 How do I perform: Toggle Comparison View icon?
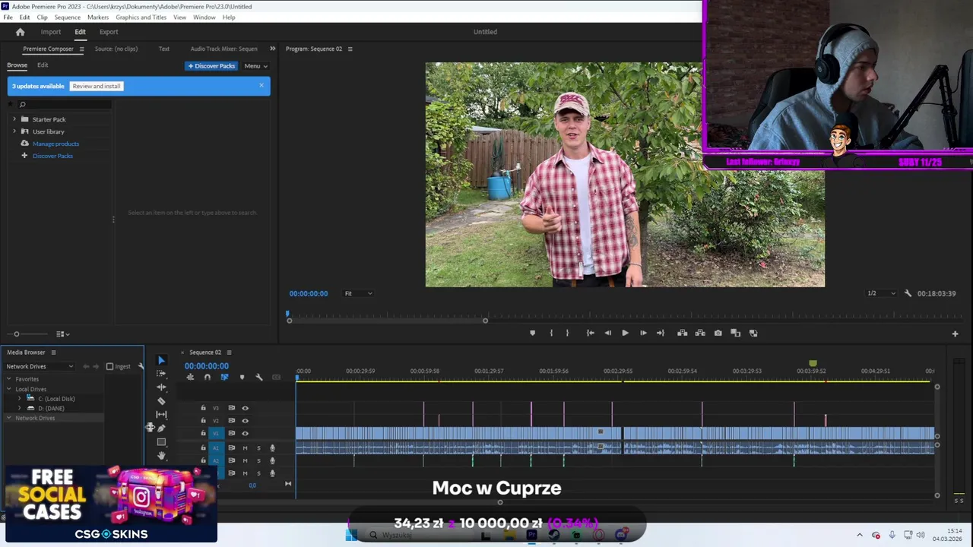pyautogui.click(x=735, y=333)
